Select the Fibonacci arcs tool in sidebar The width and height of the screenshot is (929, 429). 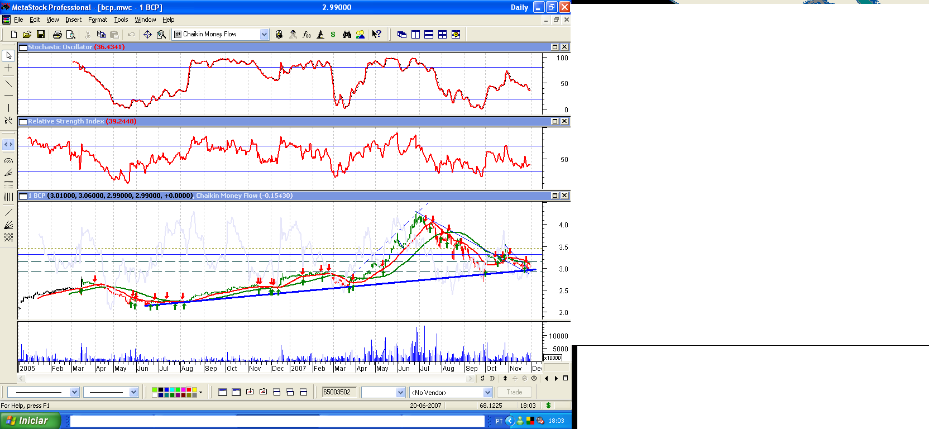[8, 161]
